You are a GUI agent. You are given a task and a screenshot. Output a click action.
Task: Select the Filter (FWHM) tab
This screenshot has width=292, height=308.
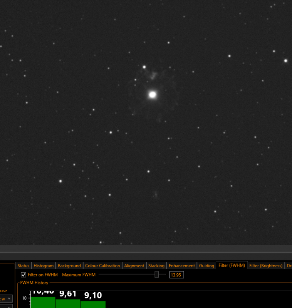point(232,265)
